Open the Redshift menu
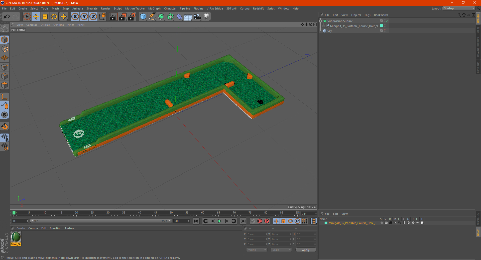 (258, 8)
